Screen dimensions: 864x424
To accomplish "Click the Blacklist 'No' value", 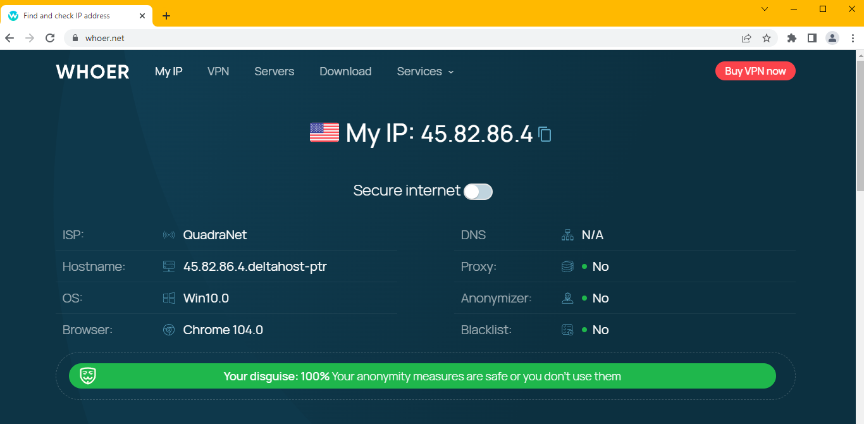I will [x=600, y=330].
